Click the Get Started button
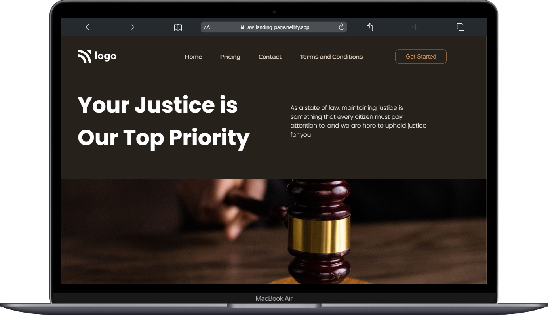Image resolution: width=548 pixels, height=315 pixels. pyautogui.click(x=421, y=56)
